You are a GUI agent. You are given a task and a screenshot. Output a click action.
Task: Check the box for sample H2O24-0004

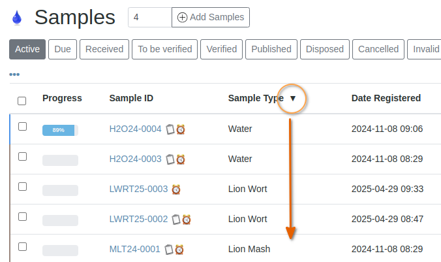[22, 127]
